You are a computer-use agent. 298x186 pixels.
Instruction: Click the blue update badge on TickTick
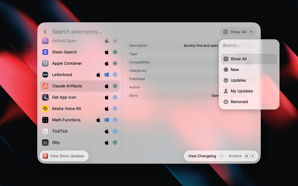coord(115,131)
